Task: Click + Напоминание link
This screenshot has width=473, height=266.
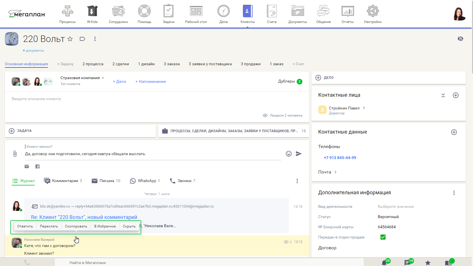Action: coord(150,82)
